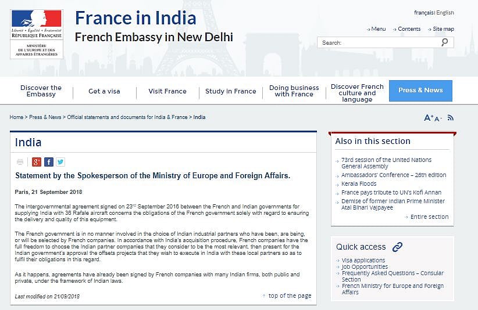Jump to top of the page
This screenshot has height=310, width=478.
point(290,295)
